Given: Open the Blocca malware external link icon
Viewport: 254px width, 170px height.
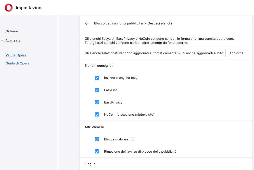Looking at the screenshot, I should pos(132,139).
